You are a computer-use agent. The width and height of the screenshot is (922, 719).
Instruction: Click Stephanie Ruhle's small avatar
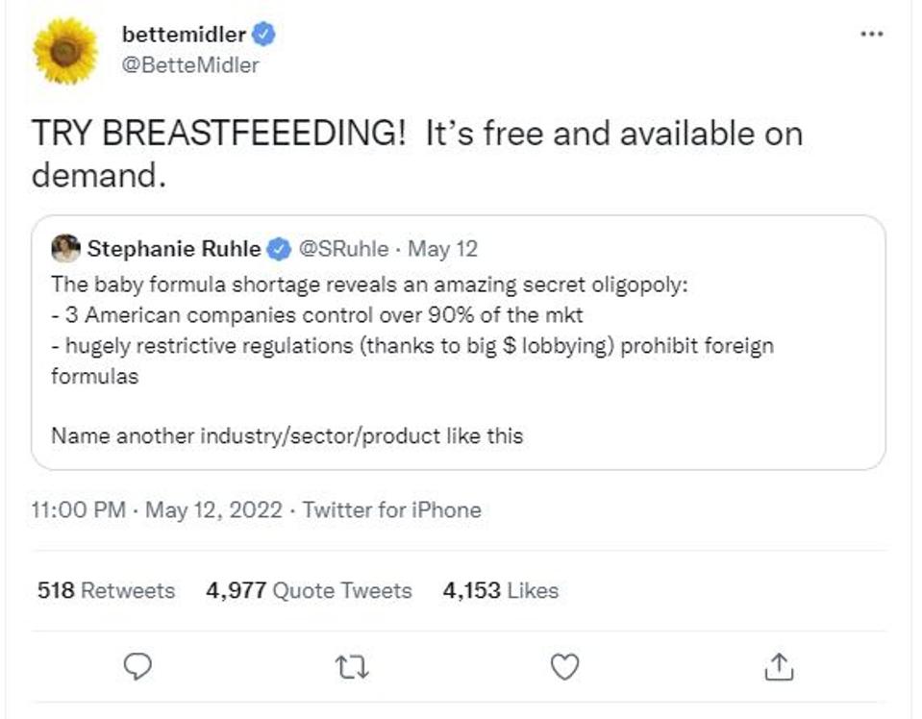point(65,249)
